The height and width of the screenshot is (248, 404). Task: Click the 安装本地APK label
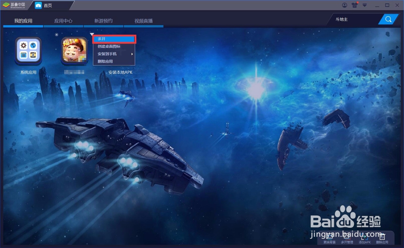click(x=120, y=72)
